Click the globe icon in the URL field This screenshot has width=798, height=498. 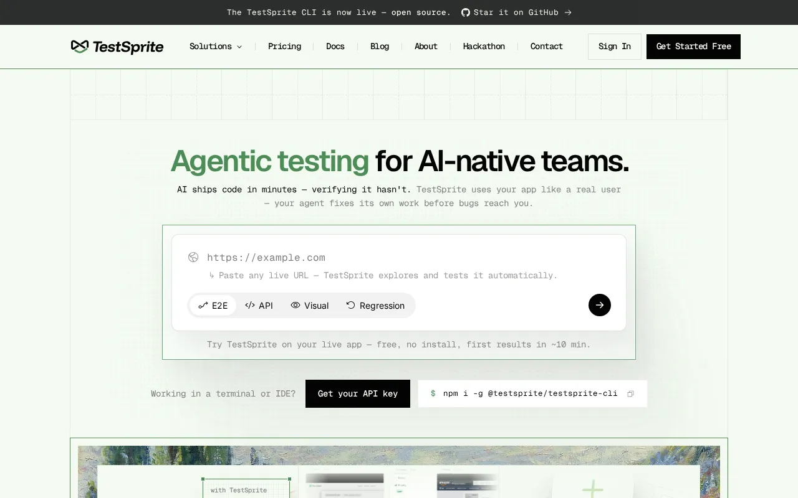pos(193,257)
